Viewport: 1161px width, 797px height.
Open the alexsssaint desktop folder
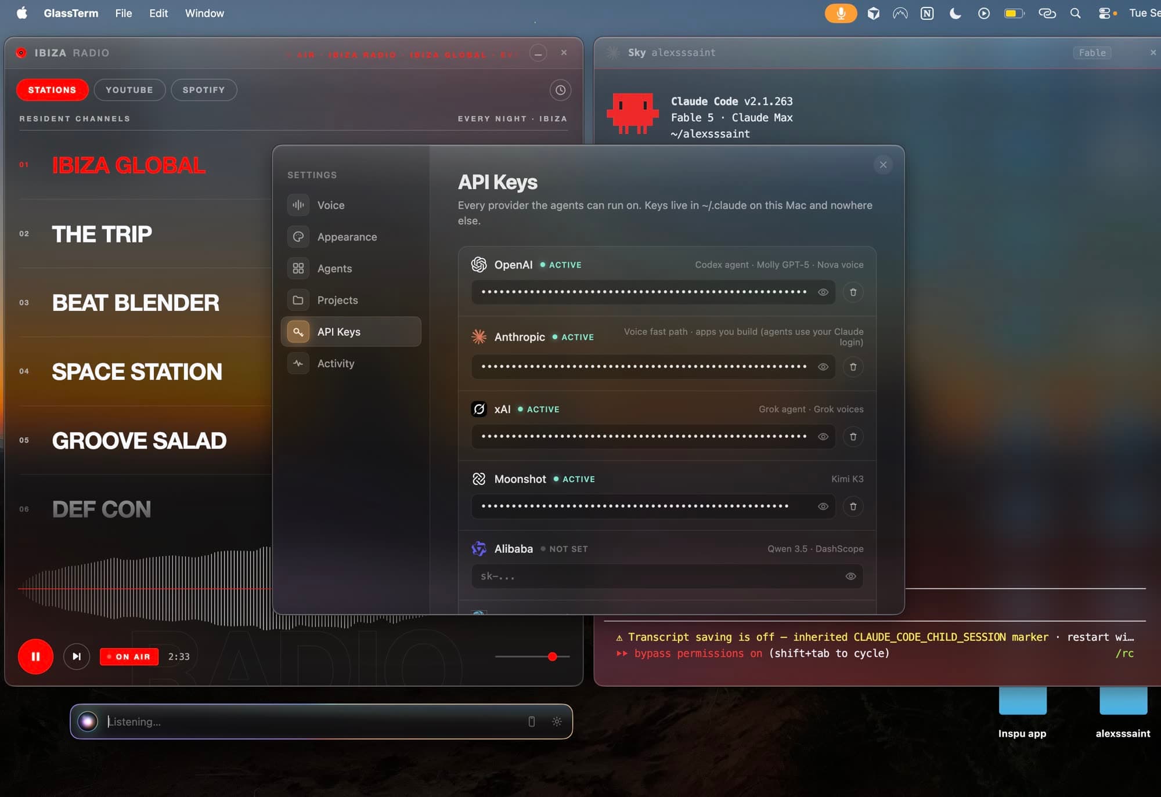coord(1123,712)
